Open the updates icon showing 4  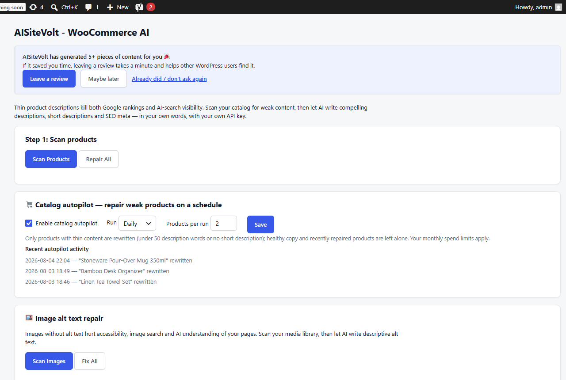[x=33, y=7]
